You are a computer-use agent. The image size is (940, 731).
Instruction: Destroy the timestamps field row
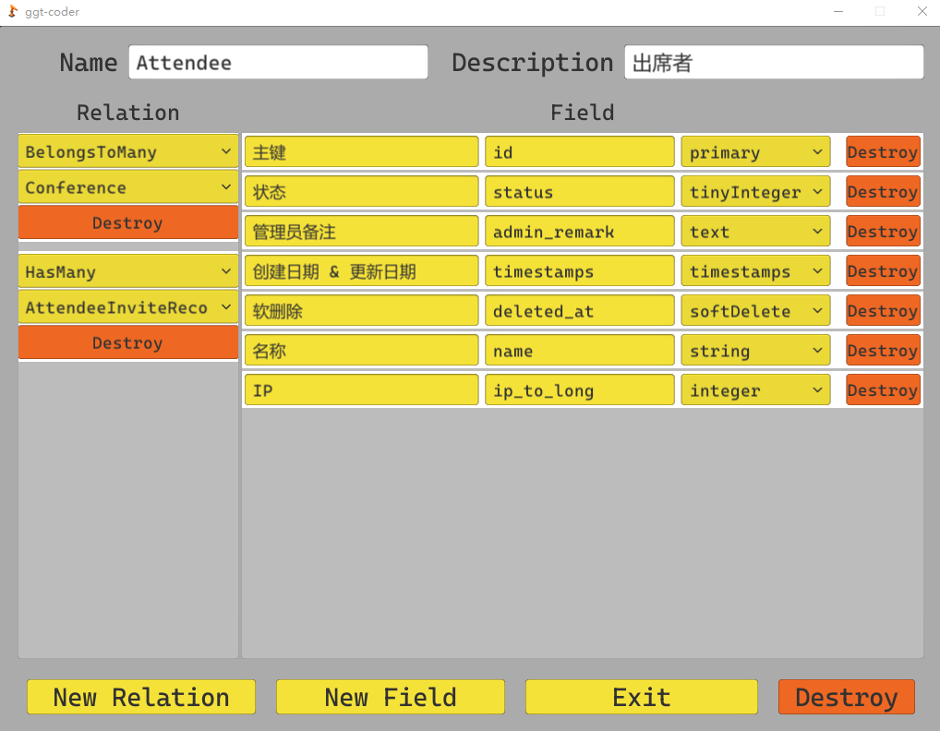(882, 270)
